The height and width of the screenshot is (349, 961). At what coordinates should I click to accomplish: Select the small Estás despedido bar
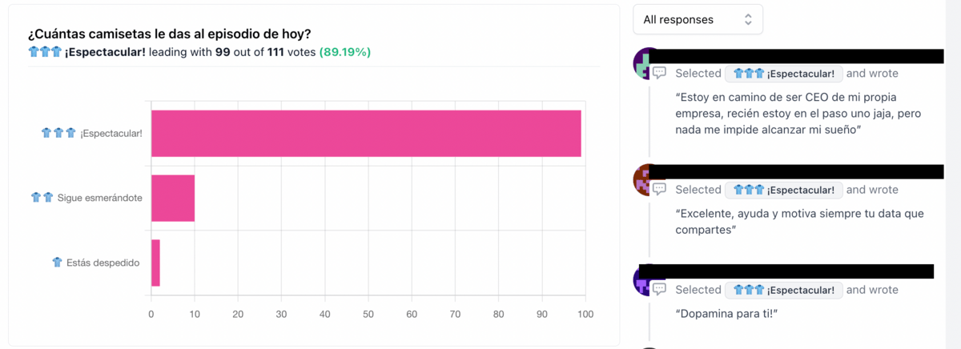155,263
